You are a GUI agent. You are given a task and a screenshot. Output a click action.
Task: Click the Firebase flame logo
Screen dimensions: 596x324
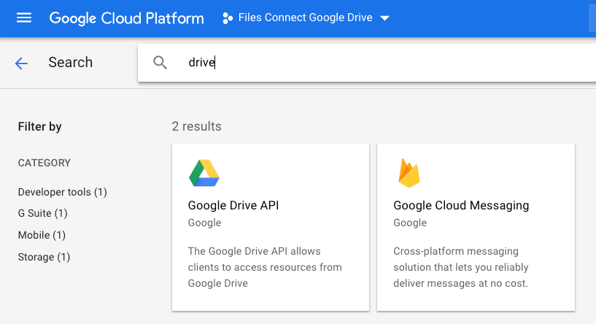(409, 173)
